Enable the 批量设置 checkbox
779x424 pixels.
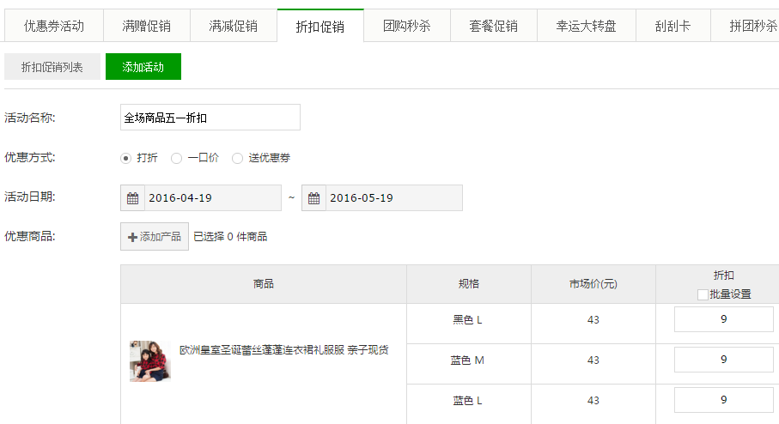(703, 294)
